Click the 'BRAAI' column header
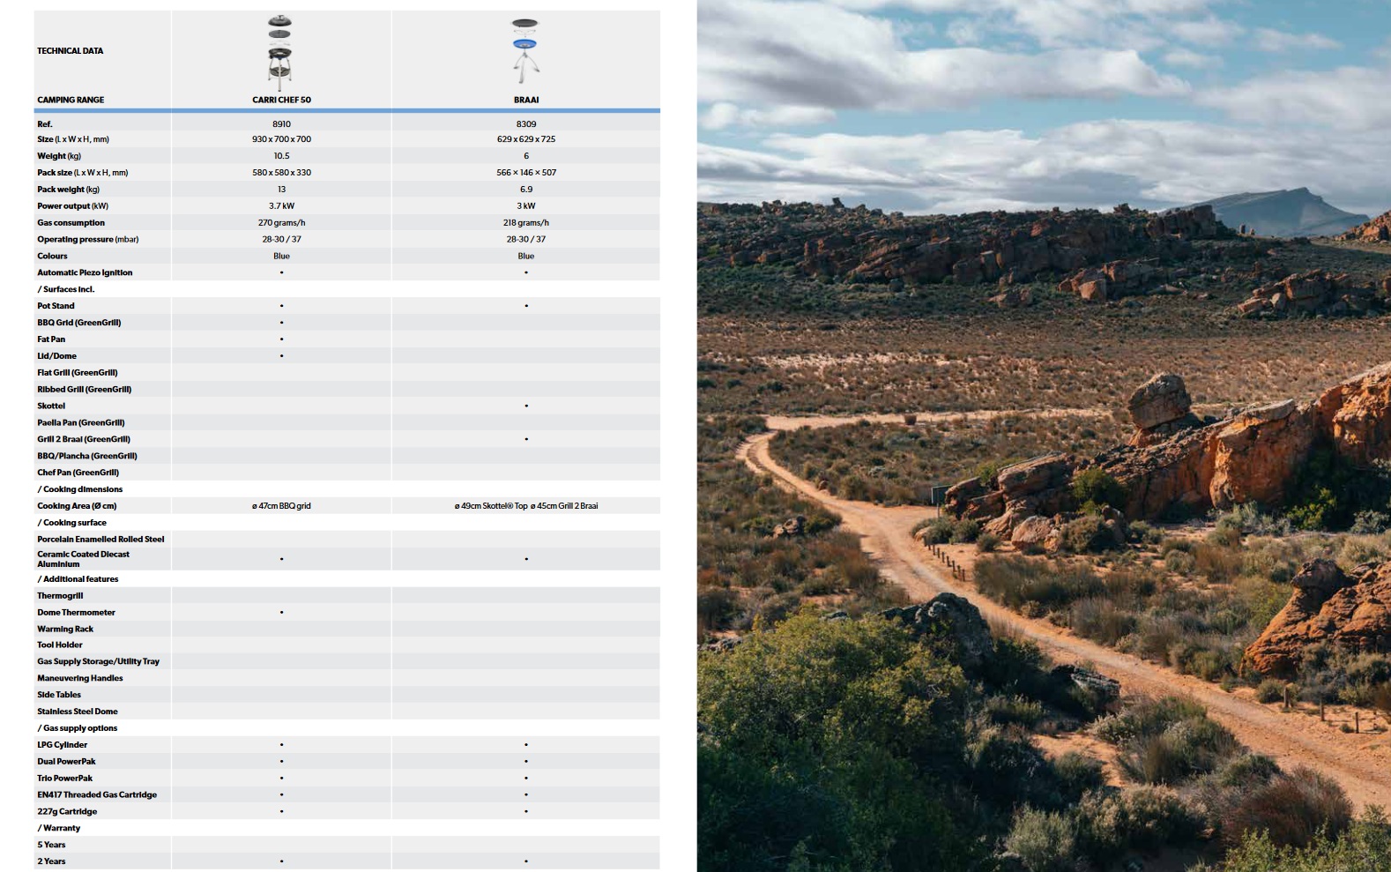Screen dimensions: 1391x872 pos(526,101)
